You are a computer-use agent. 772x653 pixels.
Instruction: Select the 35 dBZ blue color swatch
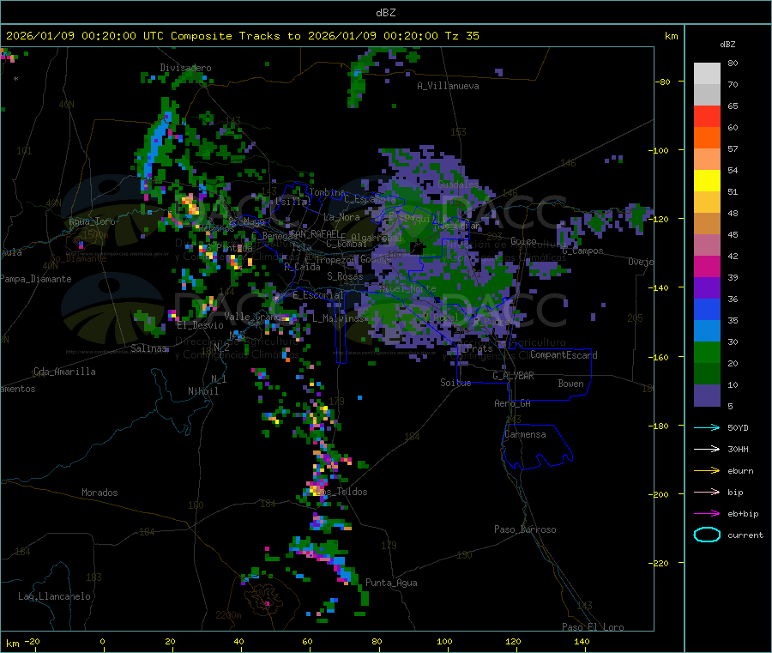tap(707, 309)
